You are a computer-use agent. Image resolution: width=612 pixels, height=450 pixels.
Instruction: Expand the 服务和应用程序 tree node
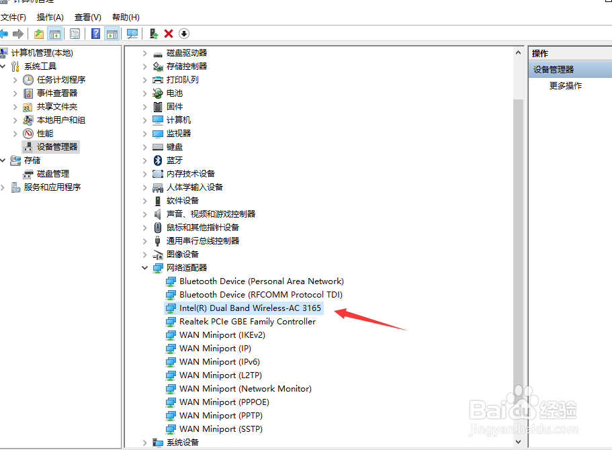(3, 187)
